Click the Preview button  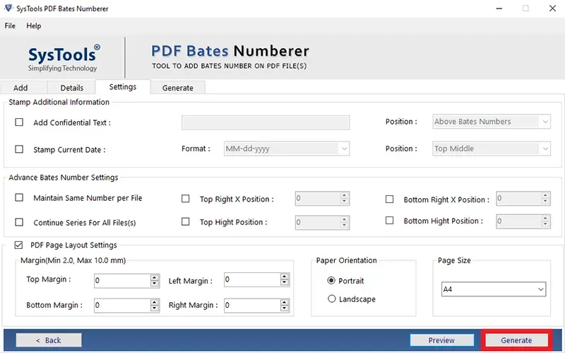pyautogui.click(x=441, y=340)
